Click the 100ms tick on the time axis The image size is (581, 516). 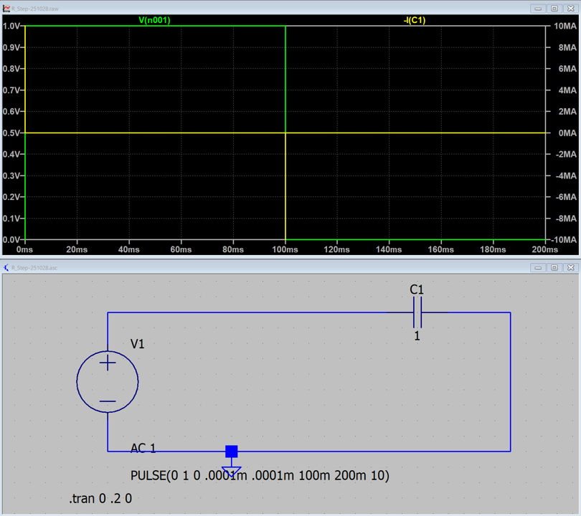[285, 250]
